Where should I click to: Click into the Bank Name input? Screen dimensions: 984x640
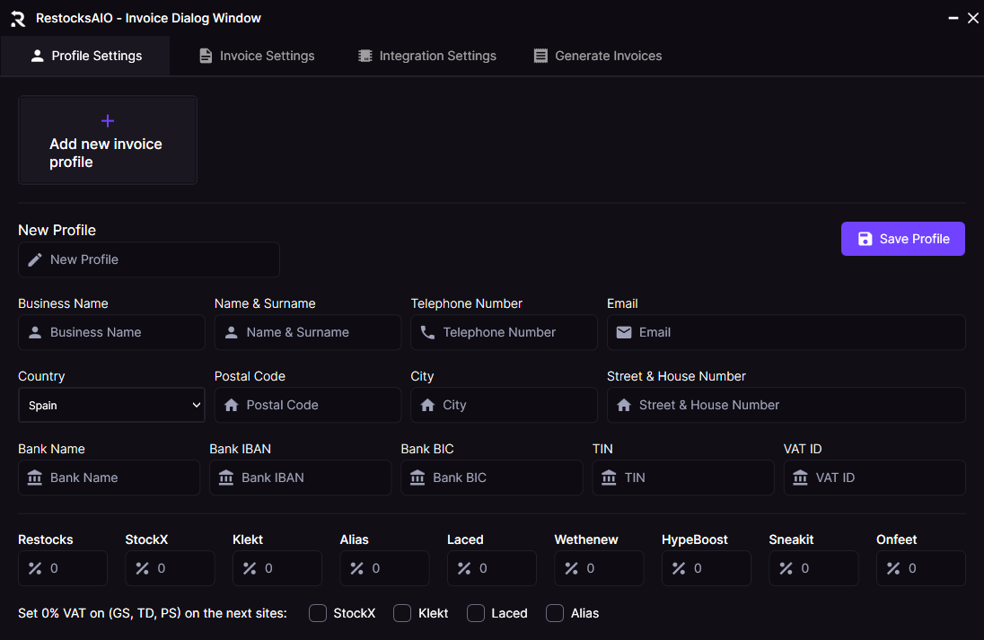110,478
